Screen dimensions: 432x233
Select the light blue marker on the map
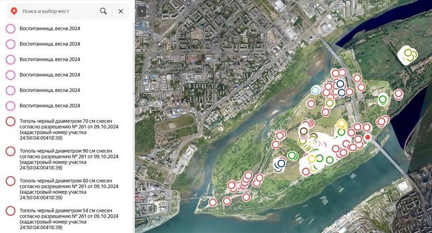[x=316, y=90]
